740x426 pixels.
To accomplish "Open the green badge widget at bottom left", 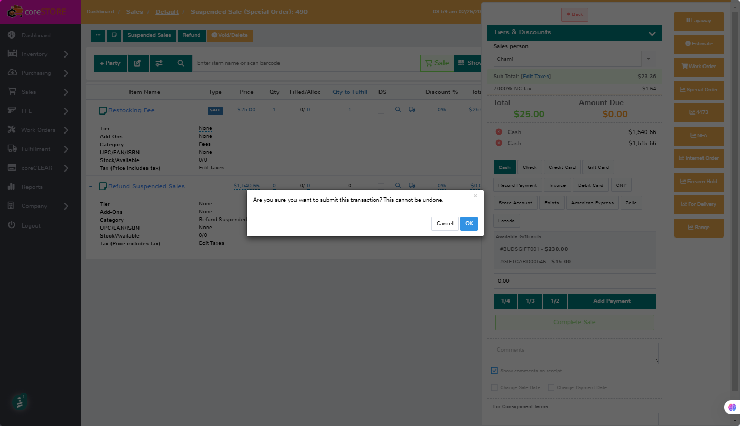I will coord(20,403).
